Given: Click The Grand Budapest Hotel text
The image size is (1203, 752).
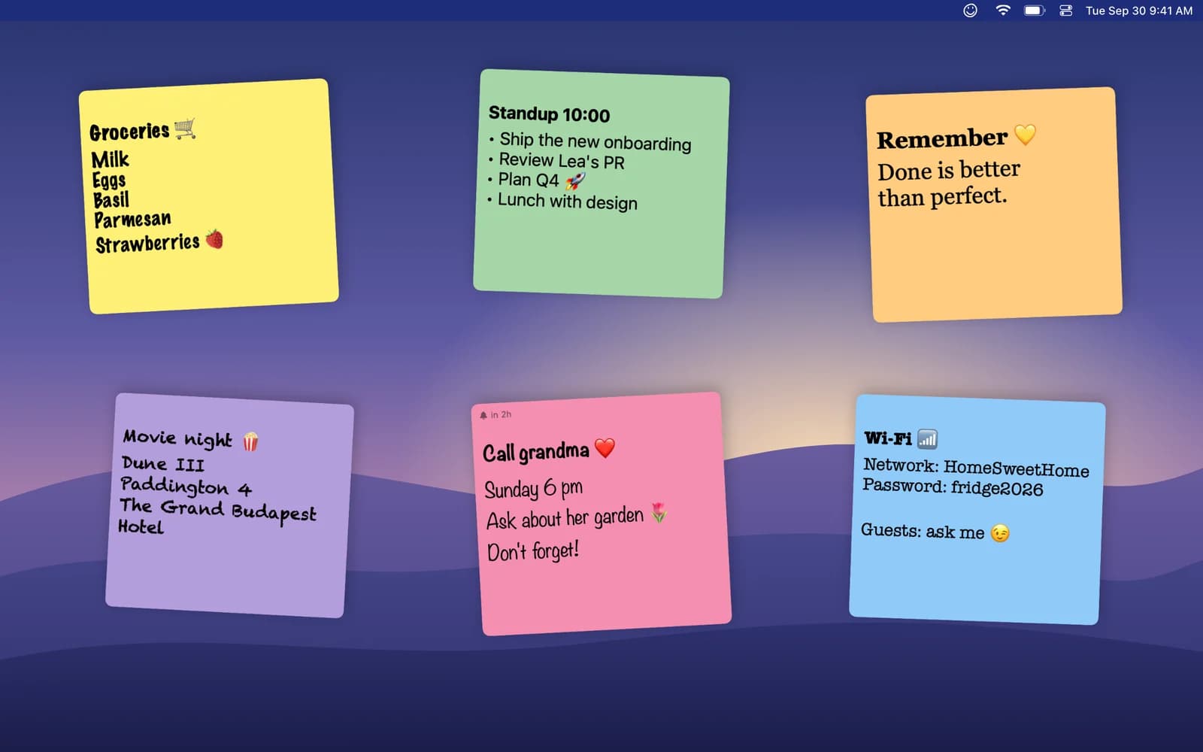Looking at the screenshot, I should point(217,515).
